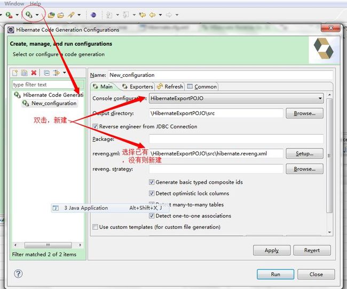The image size is (347, 289).
Task: Open the Help menu
Action: click(35, 3)
